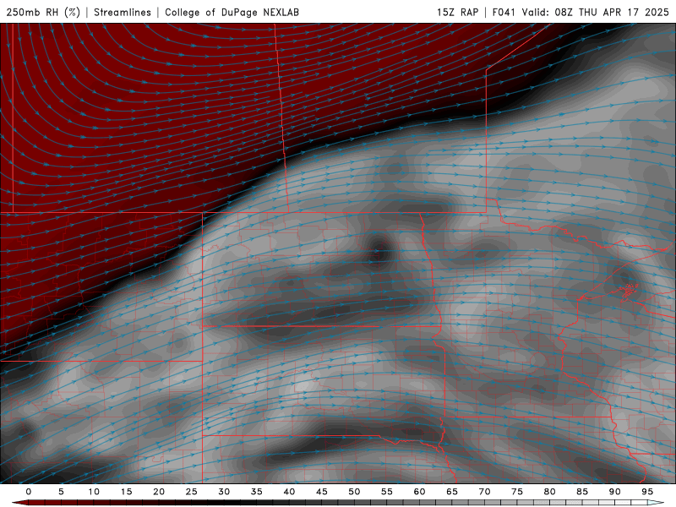
Task: Select the "15" colorbar label
Action: (x=126, y=492)
